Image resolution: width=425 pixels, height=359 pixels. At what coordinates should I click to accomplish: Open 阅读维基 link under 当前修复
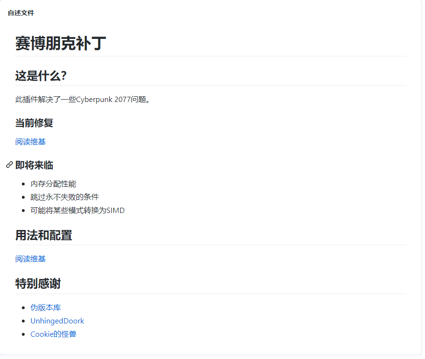pos(30,141)
